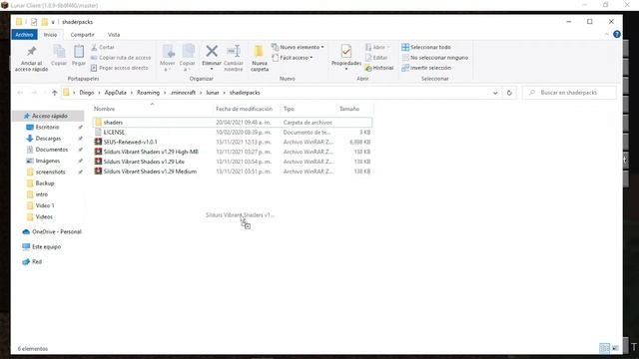Click the Eliminar X icon
The width and height of the screenshot is (639, 359).
tap(212, 51)
